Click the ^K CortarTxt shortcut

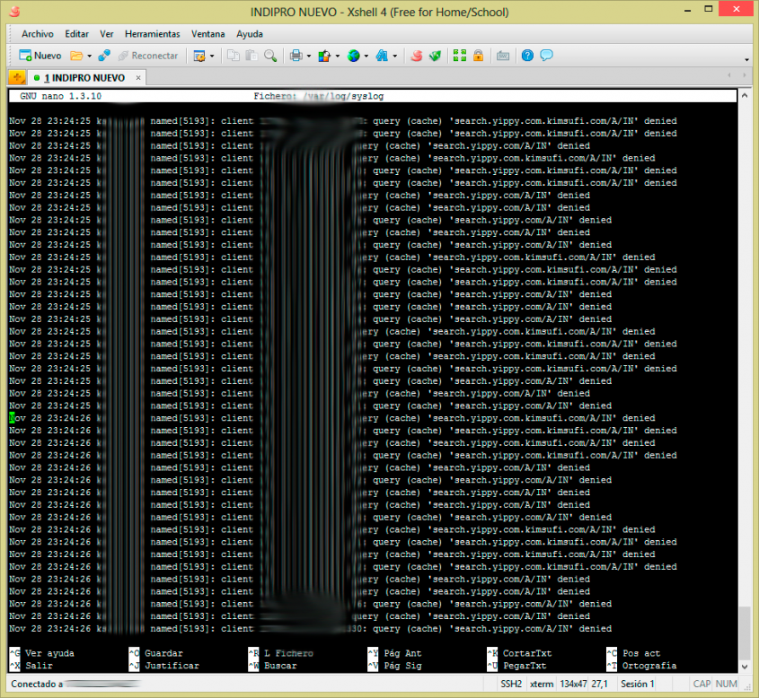pos(519,653)
